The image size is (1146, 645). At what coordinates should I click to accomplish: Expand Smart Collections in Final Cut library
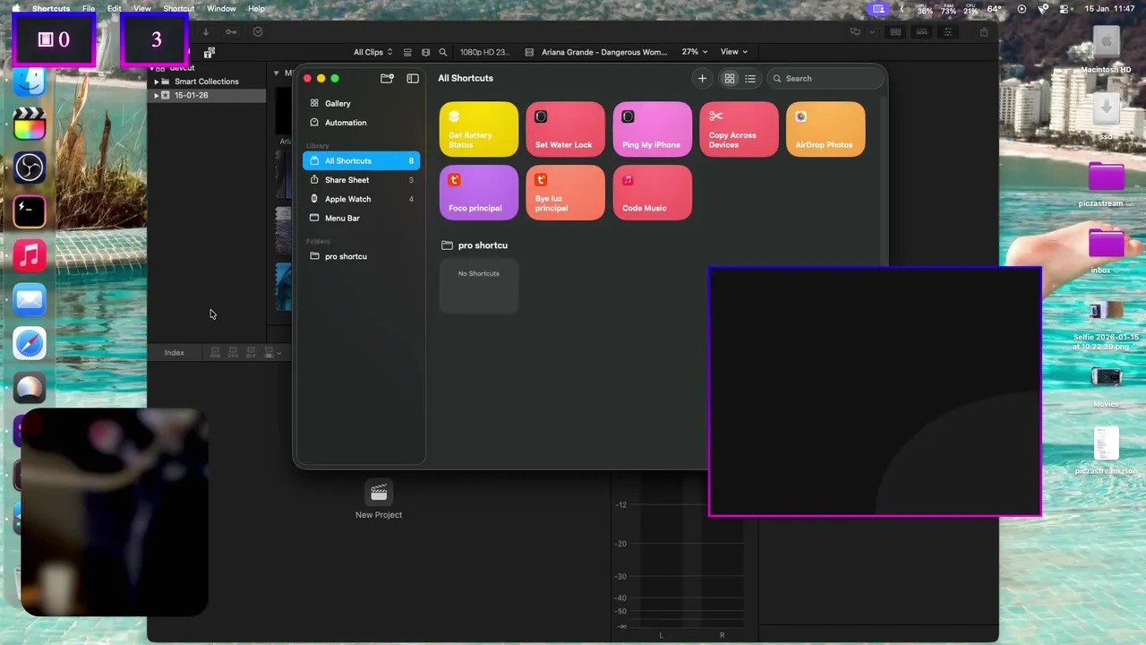point(157,82)
